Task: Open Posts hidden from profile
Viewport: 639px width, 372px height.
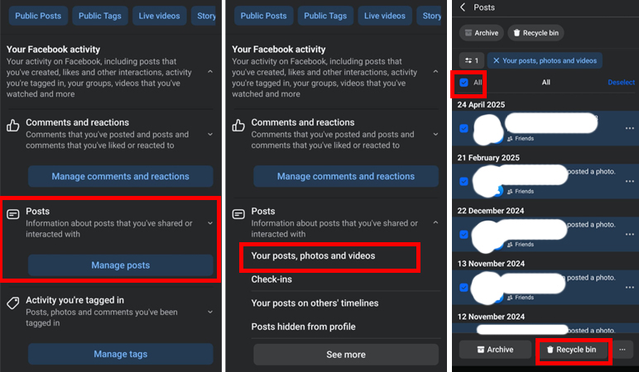Action: (303, 327)
